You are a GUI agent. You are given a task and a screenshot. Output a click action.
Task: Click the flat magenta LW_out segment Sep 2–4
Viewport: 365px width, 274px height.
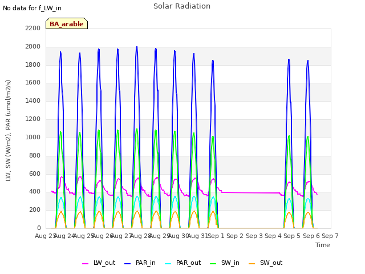(x=250, y=193)
